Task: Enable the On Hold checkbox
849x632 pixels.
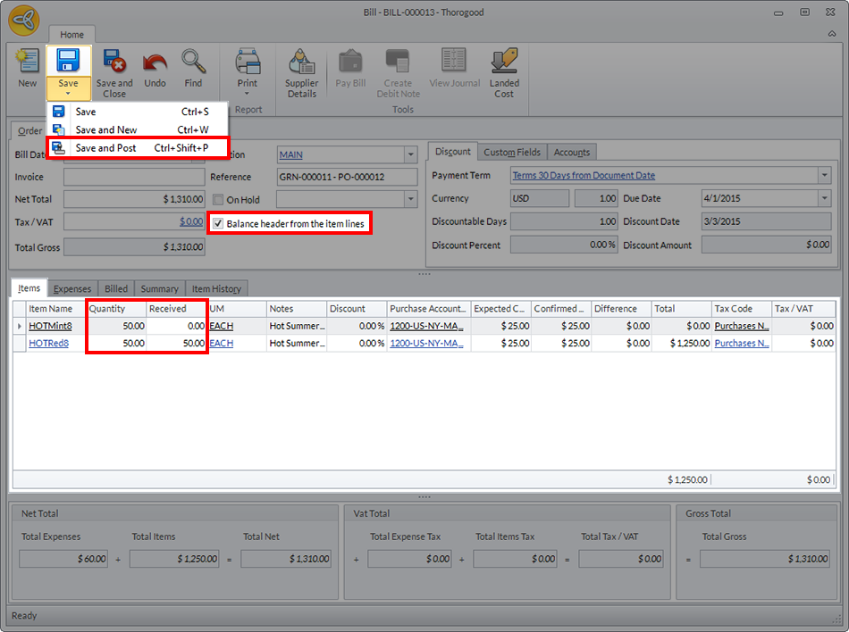Action: [x=218, y=200]
